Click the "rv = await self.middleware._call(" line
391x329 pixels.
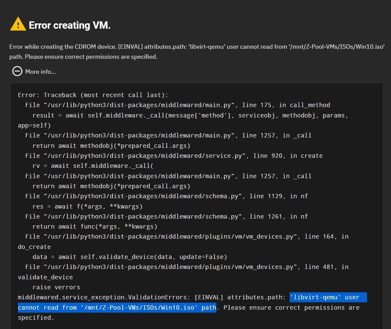93,166
